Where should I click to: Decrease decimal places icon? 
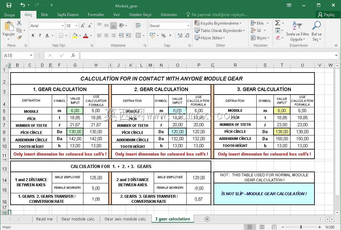click(x=187, y=35)
